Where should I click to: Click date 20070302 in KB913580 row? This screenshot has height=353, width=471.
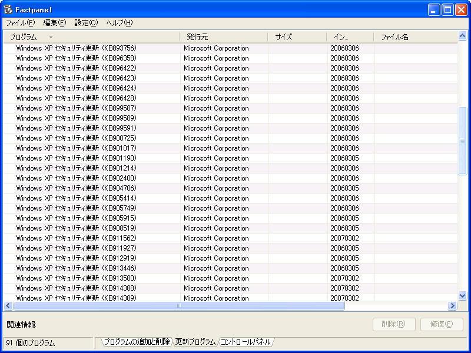coord(344,278)
